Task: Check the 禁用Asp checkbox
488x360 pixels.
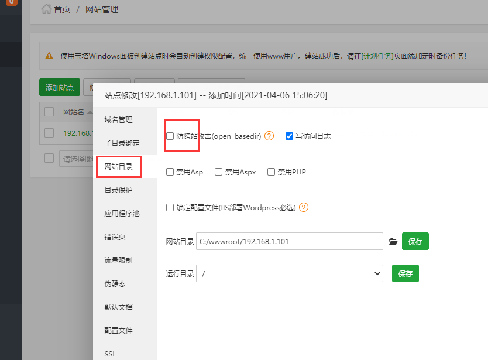Action: tap(170, 172)
